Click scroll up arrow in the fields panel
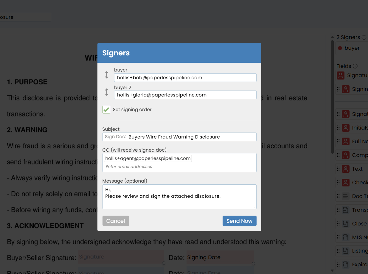This screenshot has height=274, width=368. click(x=333, y=37)
